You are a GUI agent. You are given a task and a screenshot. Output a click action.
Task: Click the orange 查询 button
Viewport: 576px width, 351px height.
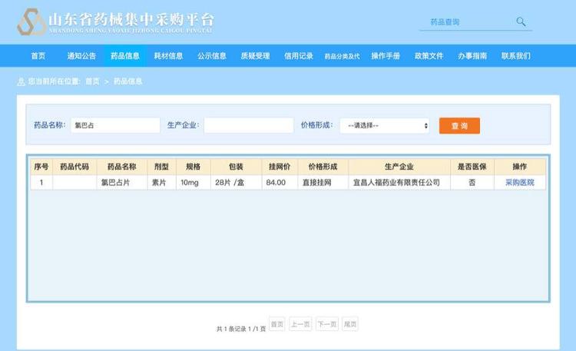pos(459,126)
